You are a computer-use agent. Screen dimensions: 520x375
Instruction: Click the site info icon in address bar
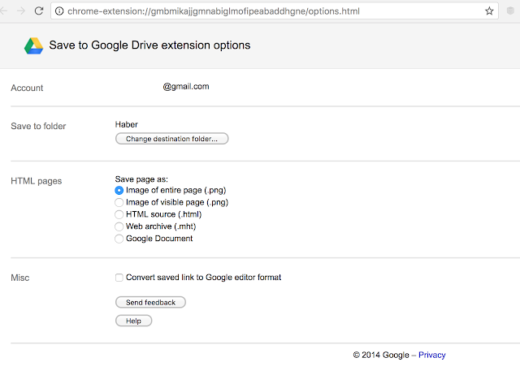point(60,11)
